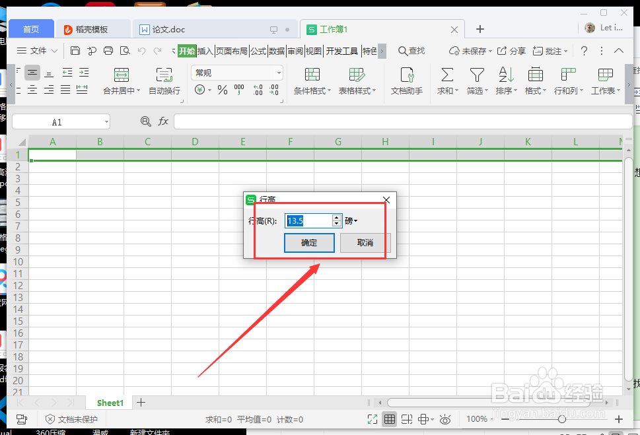Increase decimal places
The width and height of the screenshot is (640, 435).
click(258, 90)
